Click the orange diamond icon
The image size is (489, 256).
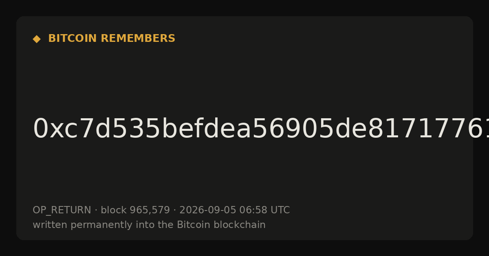(36, 39)
